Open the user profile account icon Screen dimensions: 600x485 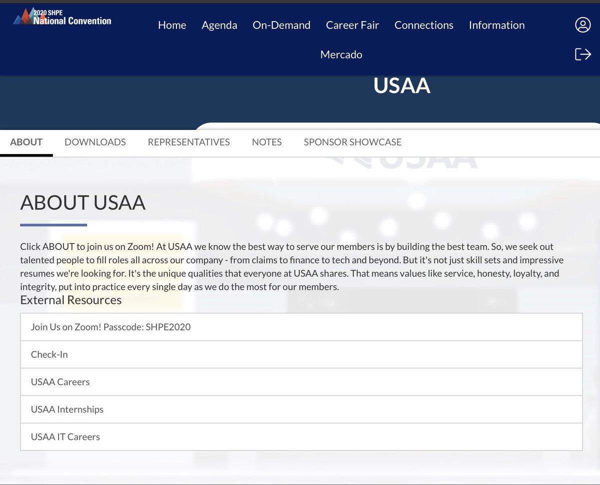[582, 24]
